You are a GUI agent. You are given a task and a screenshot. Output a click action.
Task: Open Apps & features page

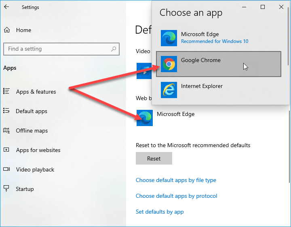pos(36,92)
